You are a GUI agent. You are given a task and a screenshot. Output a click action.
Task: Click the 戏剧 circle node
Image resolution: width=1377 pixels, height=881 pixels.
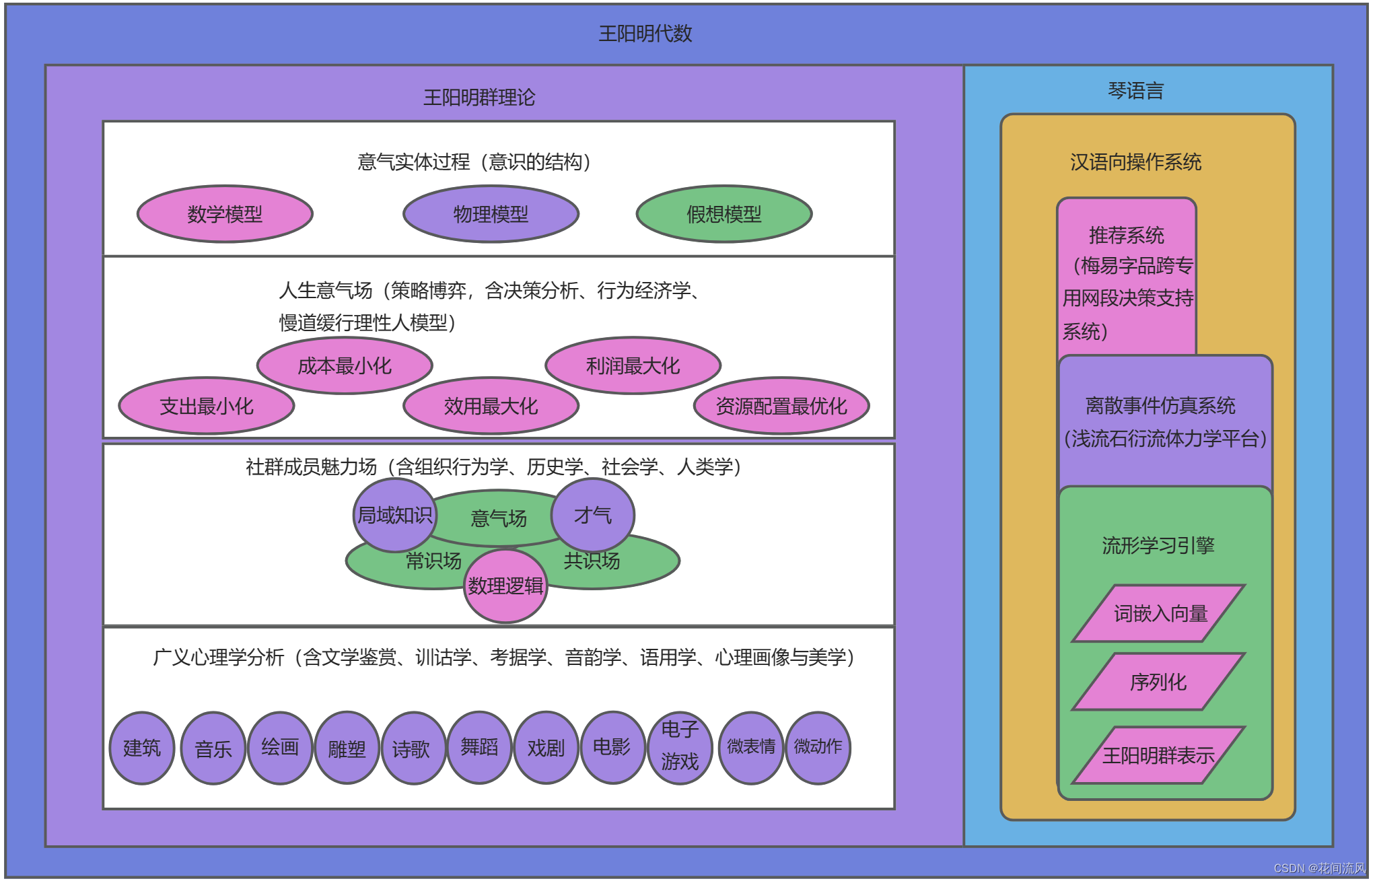coord(546,748)
